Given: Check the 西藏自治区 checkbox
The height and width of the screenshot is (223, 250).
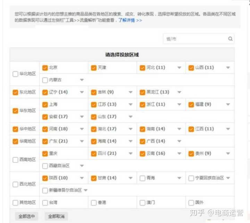Looking at the screenshot, I should 45,166.
